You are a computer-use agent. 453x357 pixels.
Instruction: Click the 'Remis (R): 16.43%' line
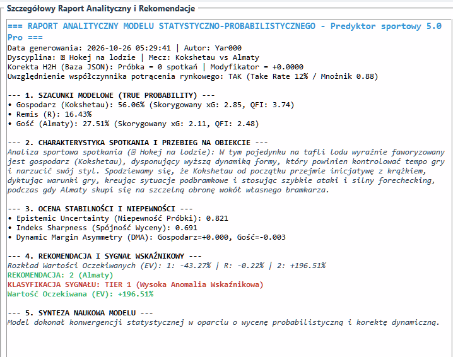tap(50, 114)
